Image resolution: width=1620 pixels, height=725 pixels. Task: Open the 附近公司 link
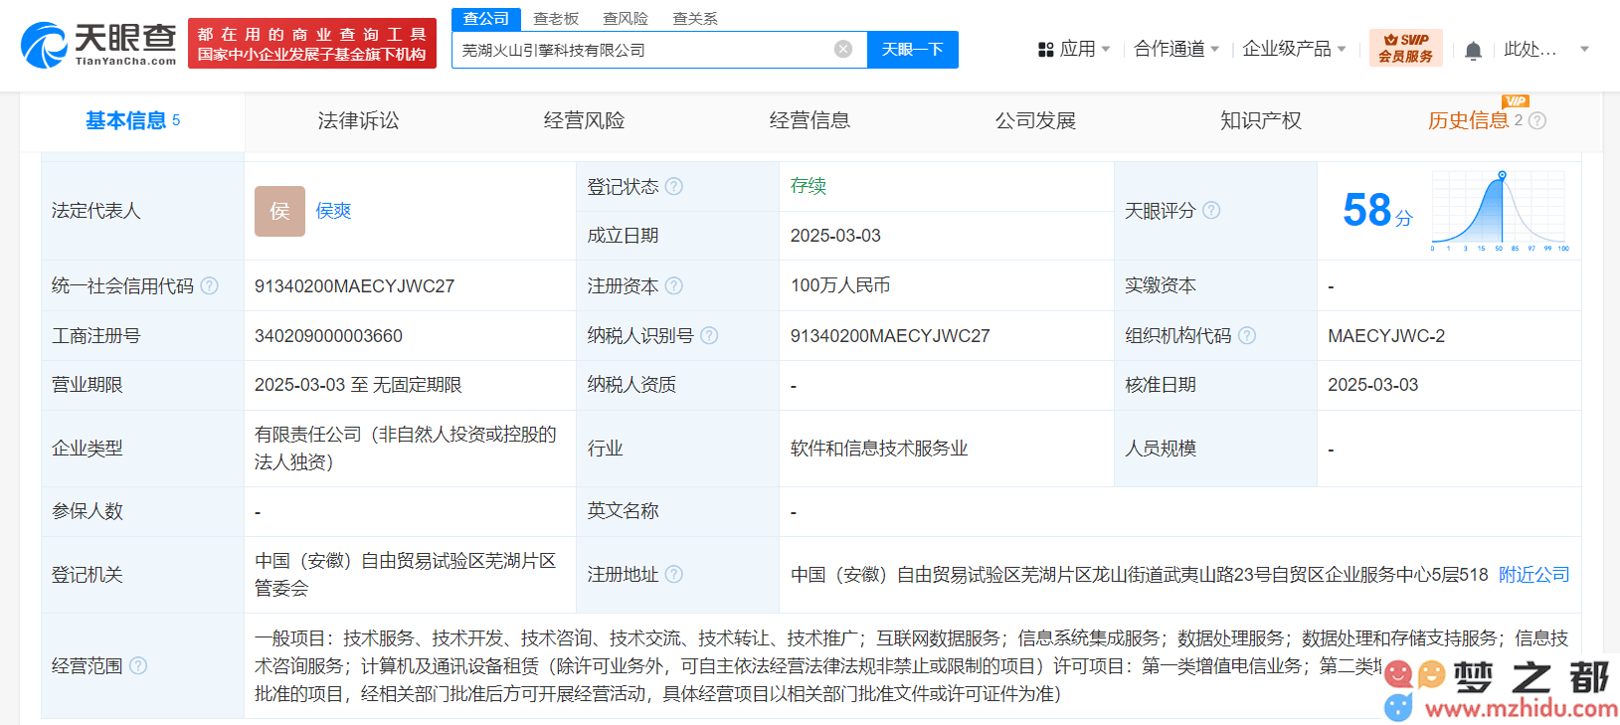[x=1533, y=574]
